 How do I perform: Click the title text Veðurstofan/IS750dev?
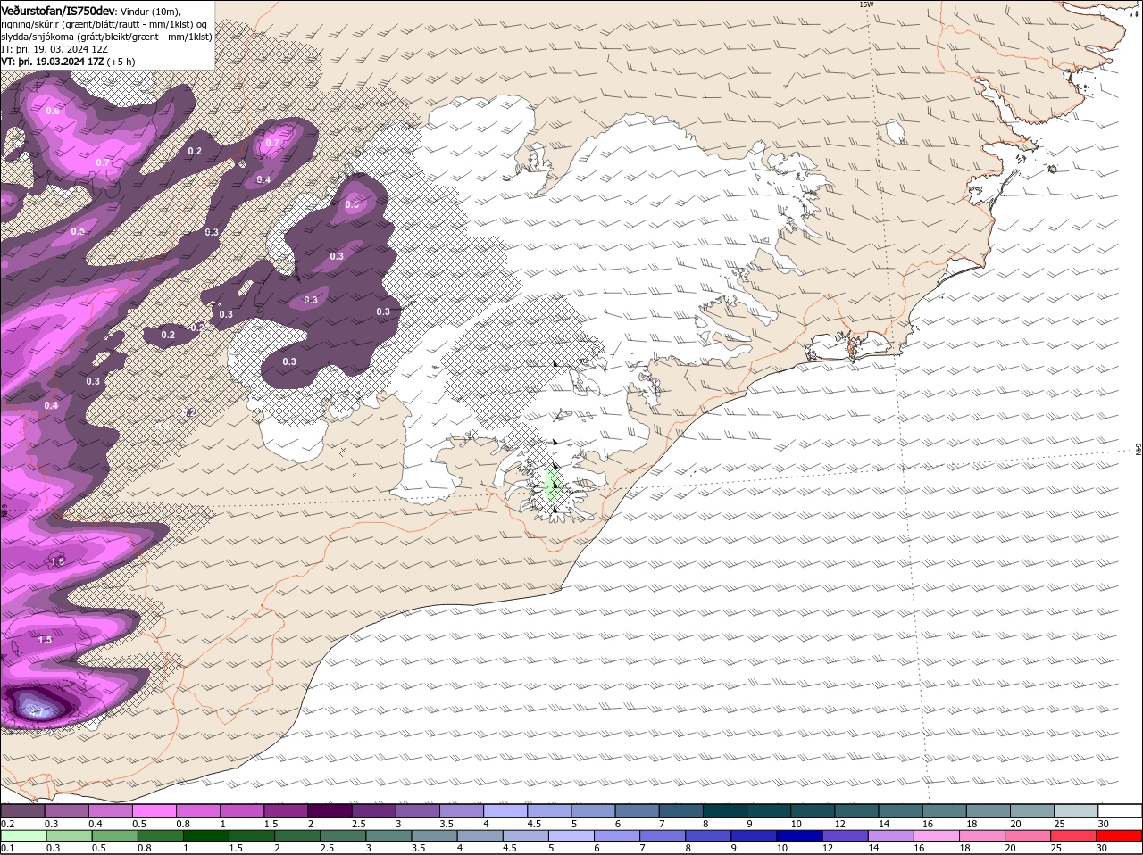[58, 10]
